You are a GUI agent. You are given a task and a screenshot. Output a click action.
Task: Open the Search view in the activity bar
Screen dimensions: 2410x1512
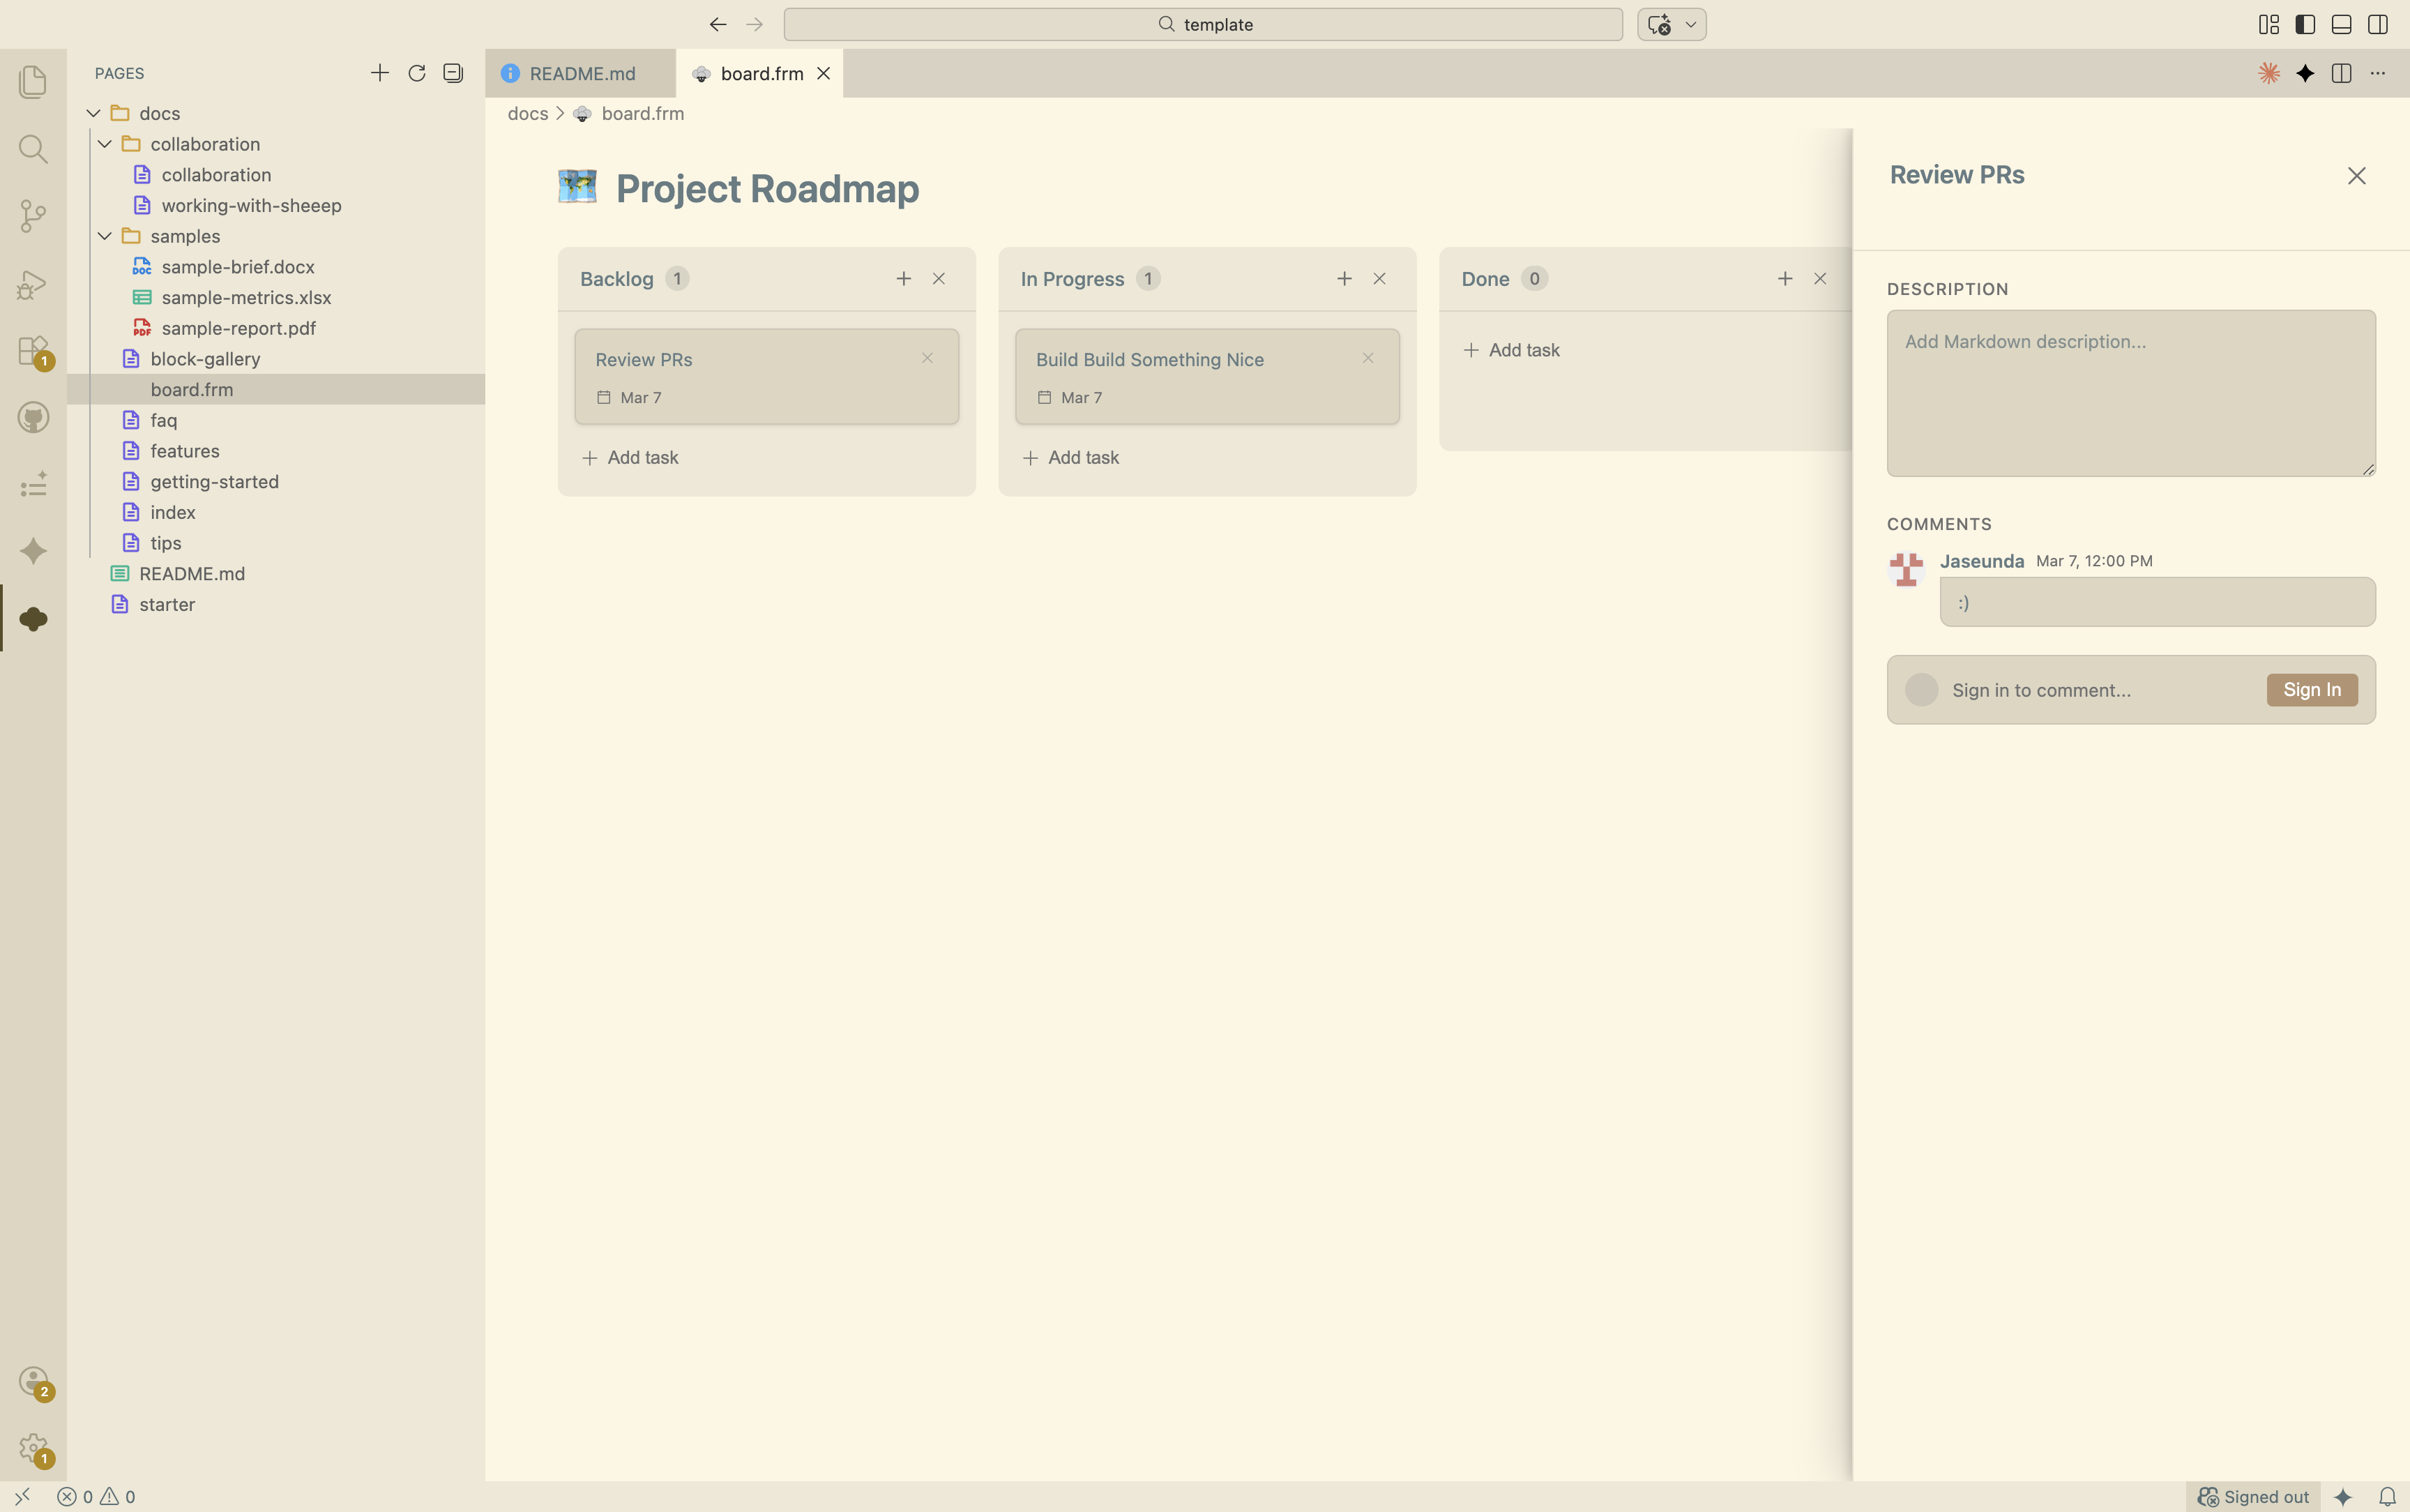(x=33, y=149)
